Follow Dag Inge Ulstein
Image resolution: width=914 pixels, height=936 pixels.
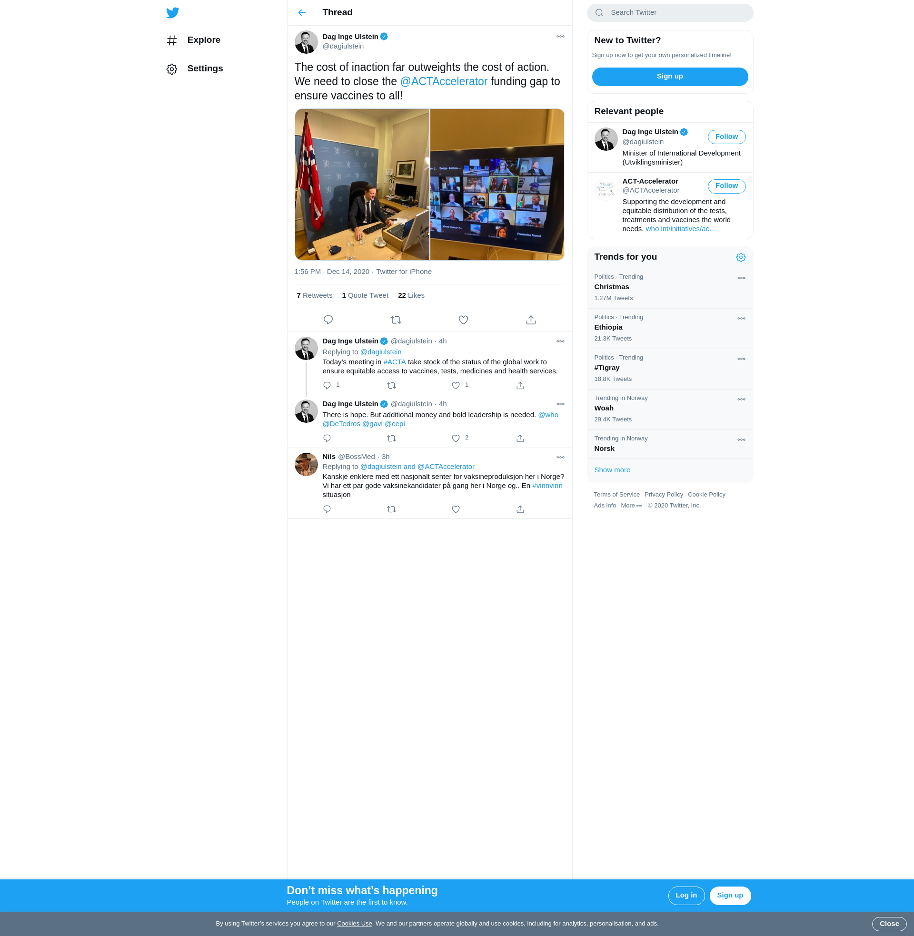(726, 136)
